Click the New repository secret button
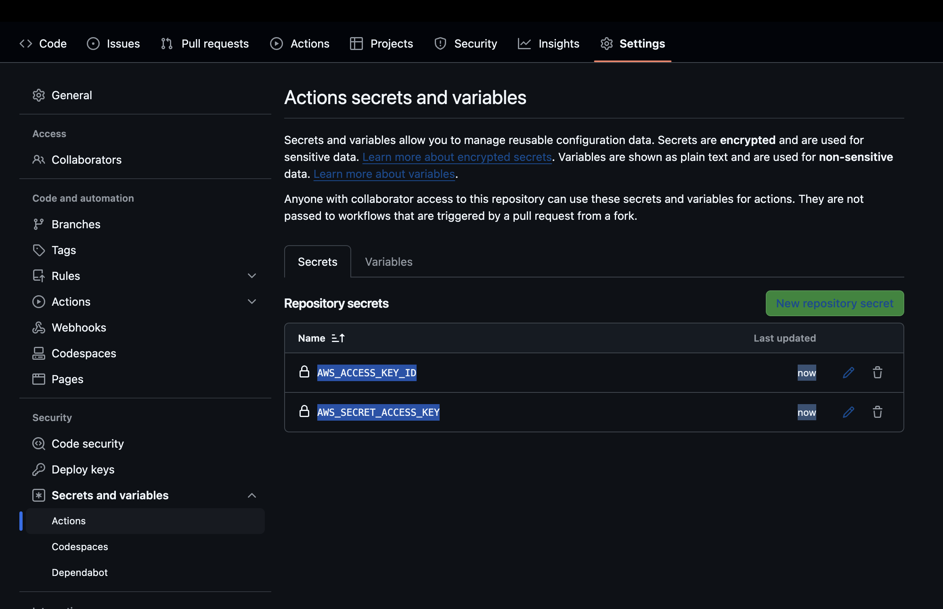 pos(834,303)
